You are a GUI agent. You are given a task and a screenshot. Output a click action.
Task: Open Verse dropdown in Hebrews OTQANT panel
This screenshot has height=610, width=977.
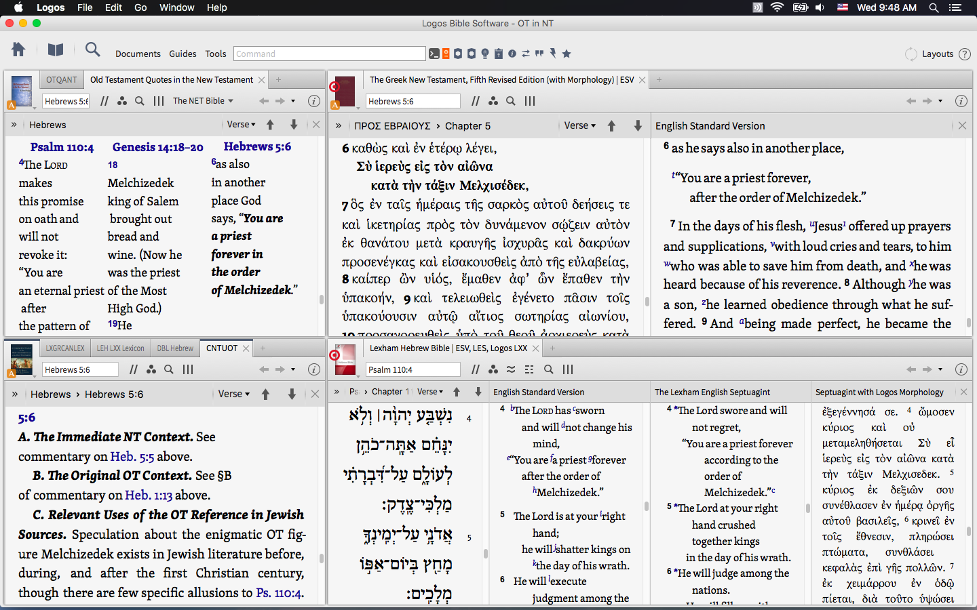coord(241,125)
